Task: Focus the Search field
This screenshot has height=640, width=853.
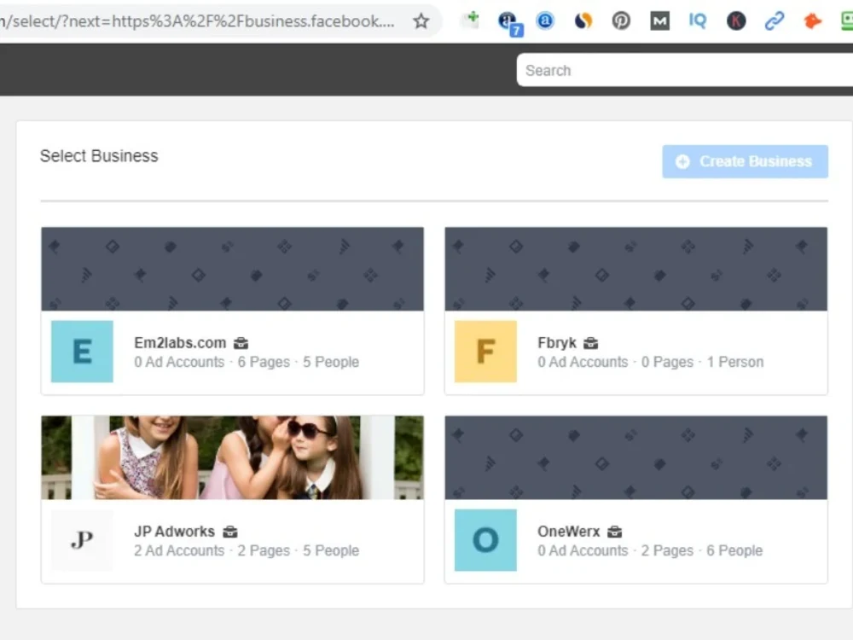Action: (x=685, y=70)
